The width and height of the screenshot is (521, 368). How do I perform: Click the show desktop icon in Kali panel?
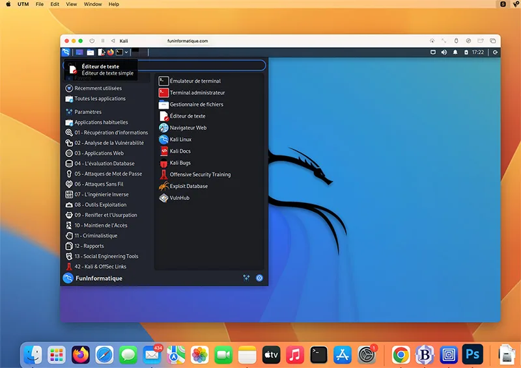[79, 53]
